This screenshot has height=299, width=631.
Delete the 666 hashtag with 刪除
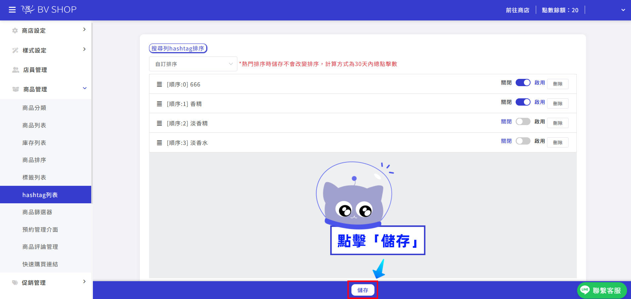(x=558, y=84)
